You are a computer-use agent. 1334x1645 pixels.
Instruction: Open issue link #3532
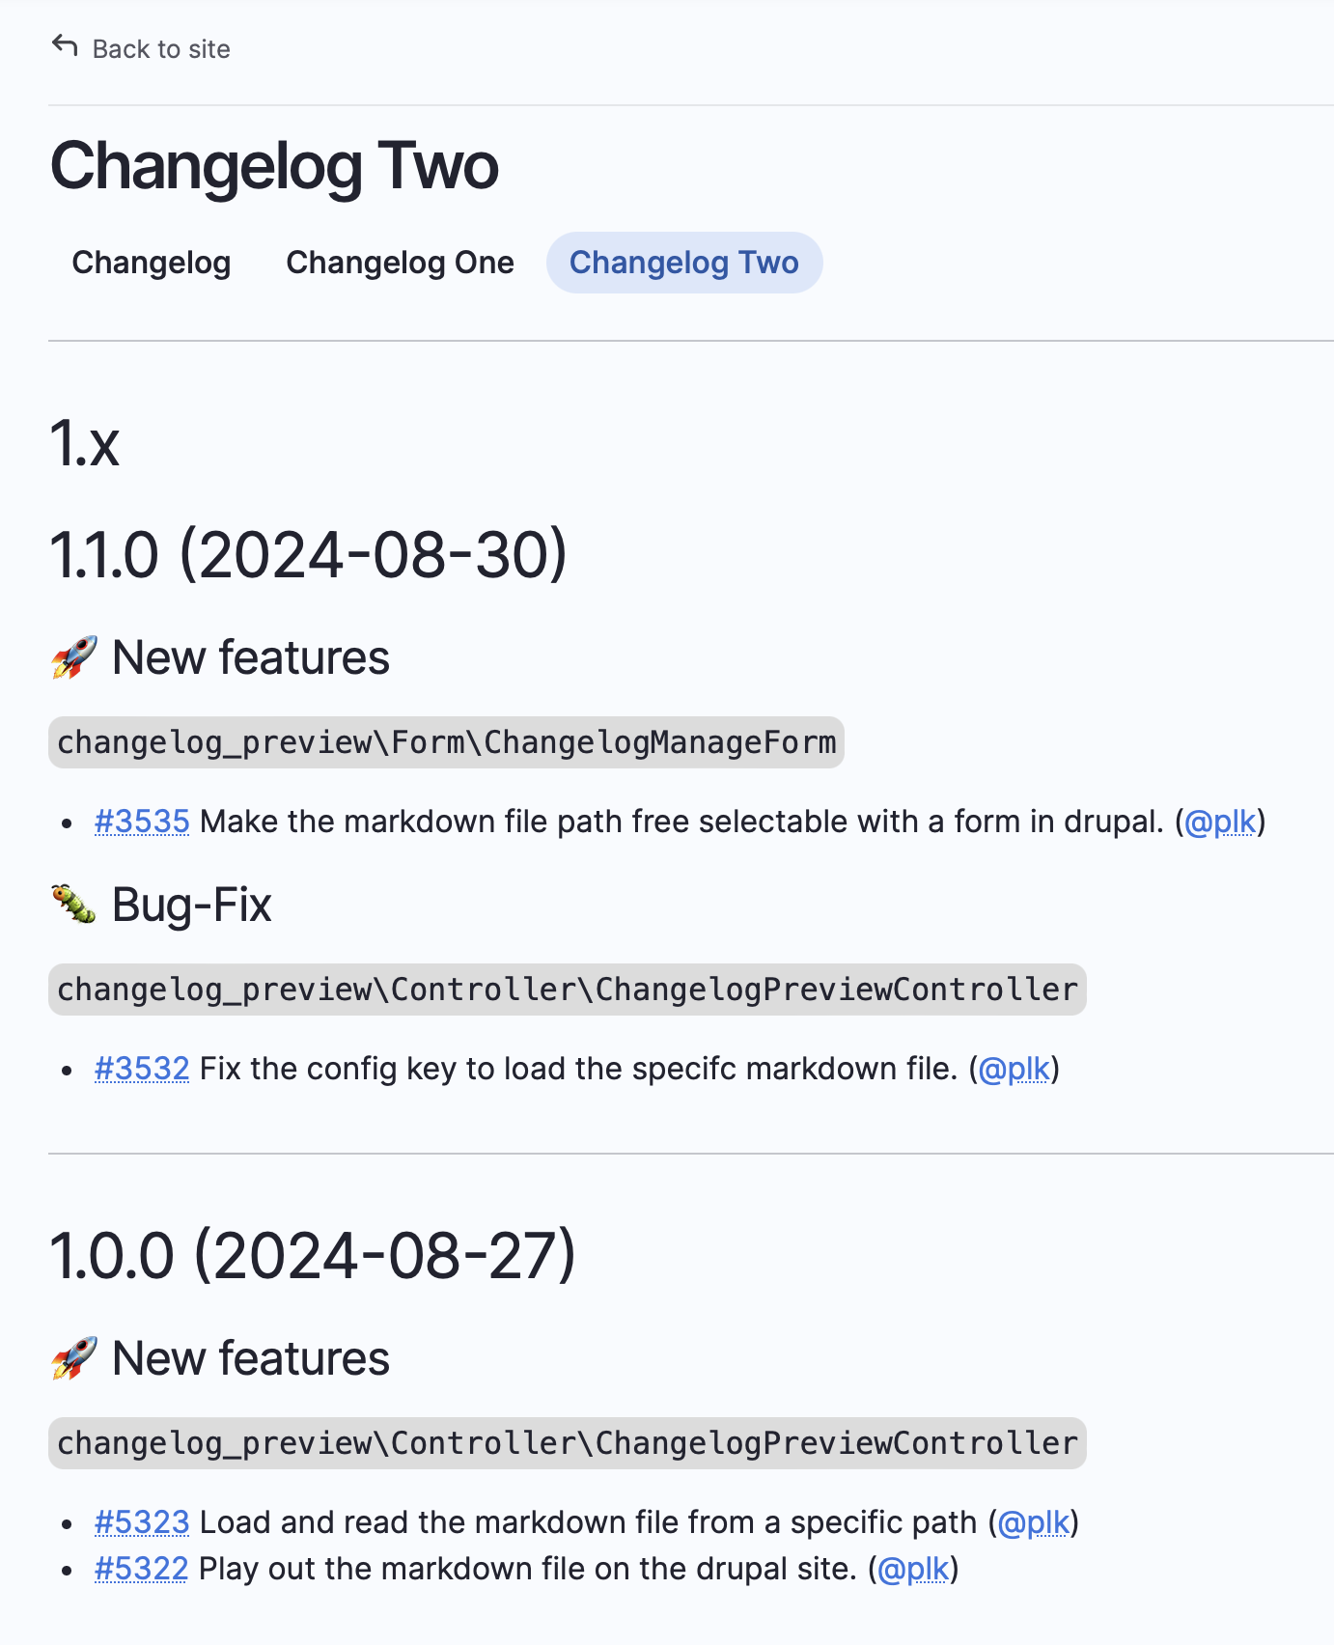(x=141, y=1069)
